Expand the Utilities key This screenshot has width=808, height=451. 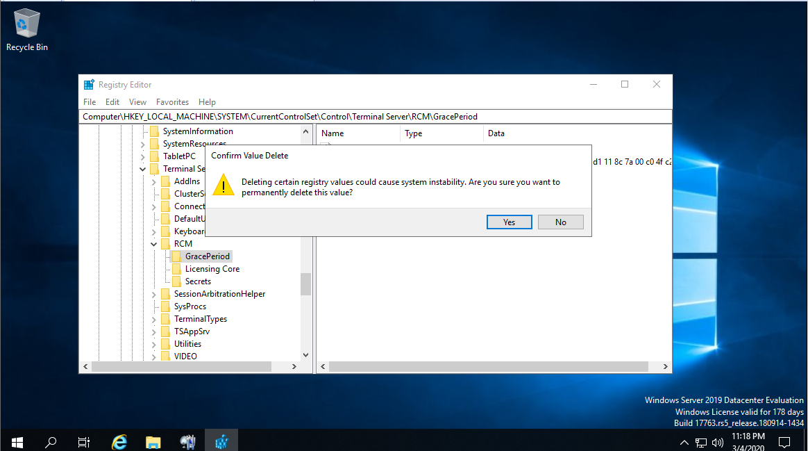tap(153, 344)
